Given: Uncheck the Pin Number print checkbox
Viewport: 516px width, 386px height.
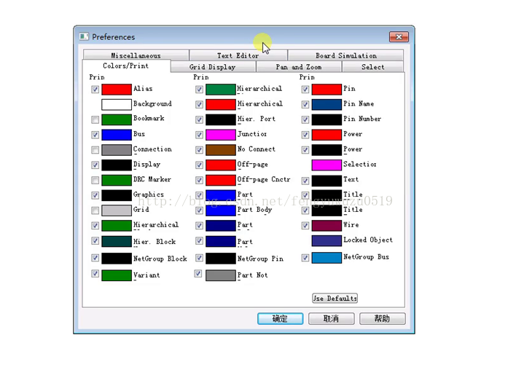Looking at the screenshot, I should 305,119.
